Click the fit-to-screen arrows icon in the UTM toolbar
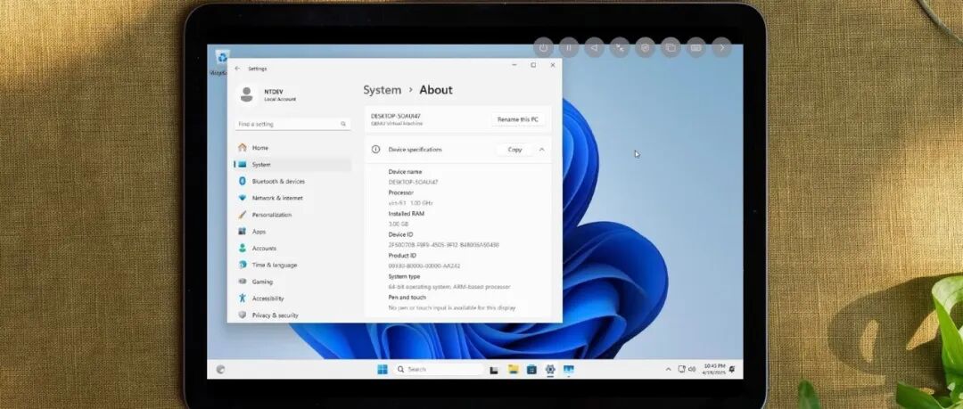Image resolution: width=963 pixels, height=409 pixels. click(x=620, y=47)
